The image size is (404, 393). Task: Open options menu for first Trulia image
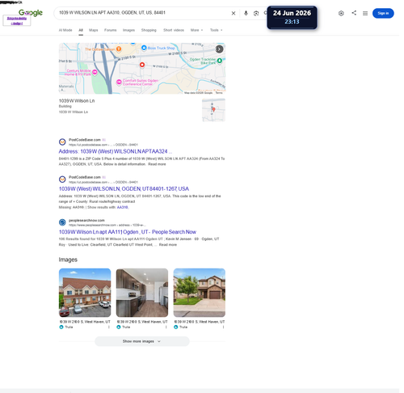click(x=109, y=327)
